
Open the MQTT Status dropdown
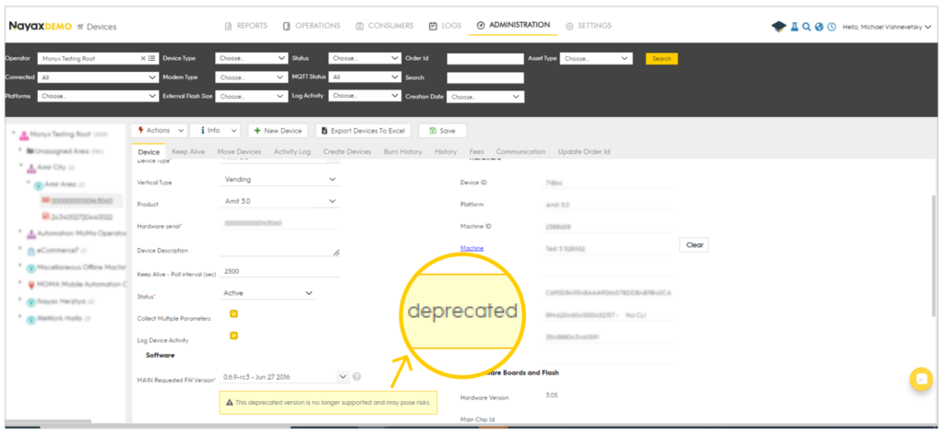tap(365, 77)
